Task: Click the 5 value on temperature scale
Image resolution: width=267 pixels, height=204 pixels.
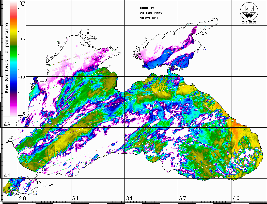Action: pyautogui.click(x=24, y=114)
